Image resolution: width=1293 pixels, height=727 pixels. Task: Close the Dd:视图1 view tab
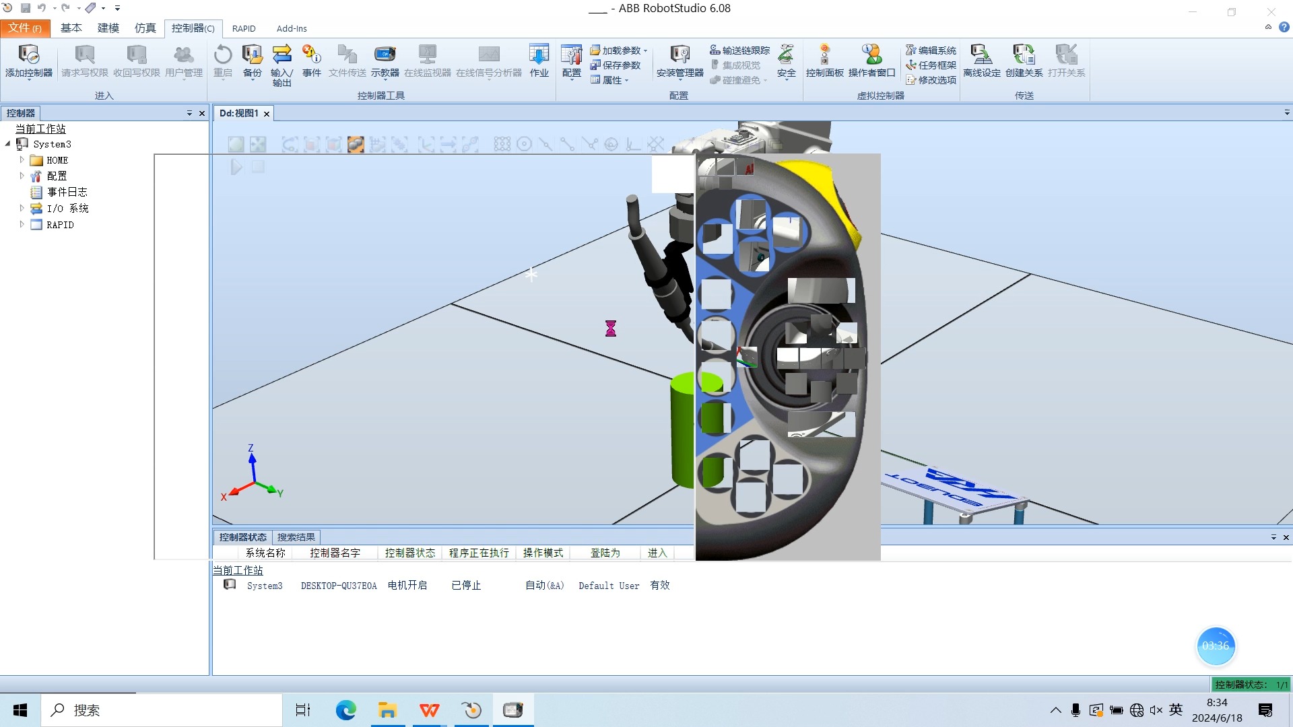[267, 114]
